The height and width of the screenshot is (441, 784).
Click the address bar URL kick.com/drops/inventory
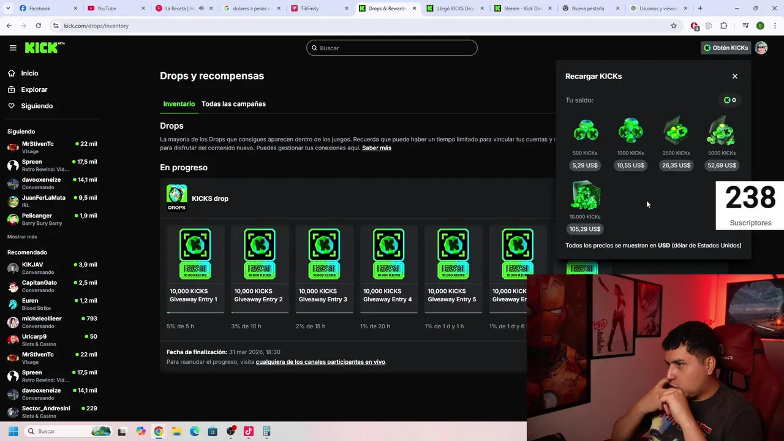click(96, 26)
